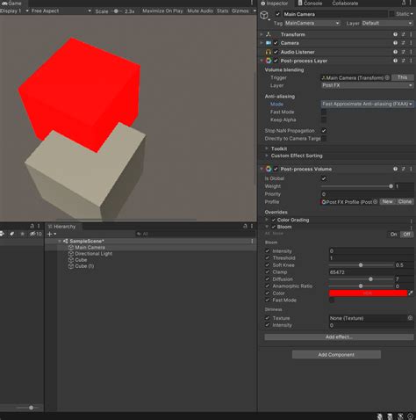Expand the Toolkit section
This screenshot has height=420, width=416.
click(267, 148)
